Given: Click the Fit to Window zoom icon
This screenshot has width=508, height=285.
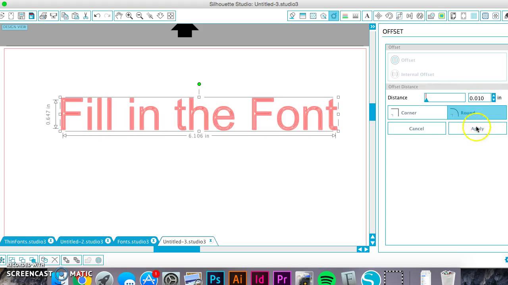Looking at the screenshot, I should pos(171,16).
